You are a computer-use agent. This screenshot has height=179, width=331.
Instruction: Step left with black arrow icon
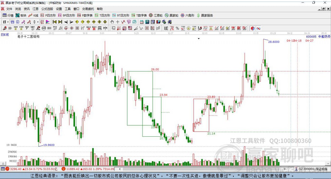pyautogui.click(x=66, y=22)
